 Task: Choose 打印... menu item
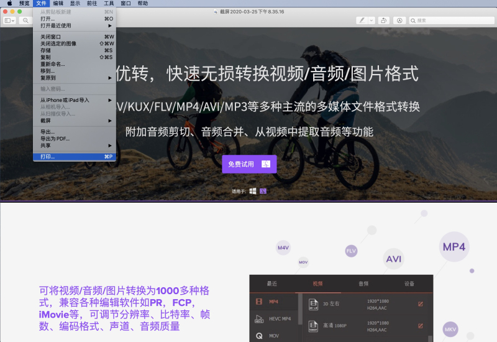coord(75,157)
